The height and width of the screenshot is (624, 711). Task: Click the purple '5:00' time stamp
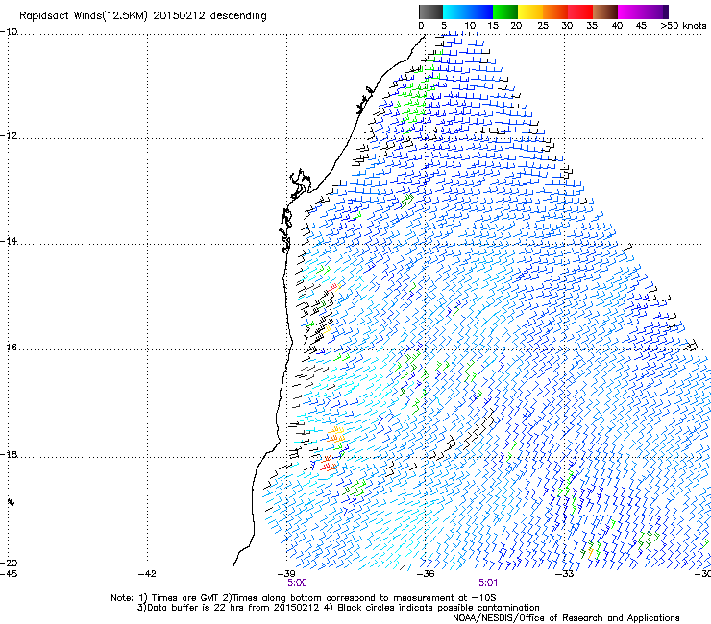click(x=297, y=583)
